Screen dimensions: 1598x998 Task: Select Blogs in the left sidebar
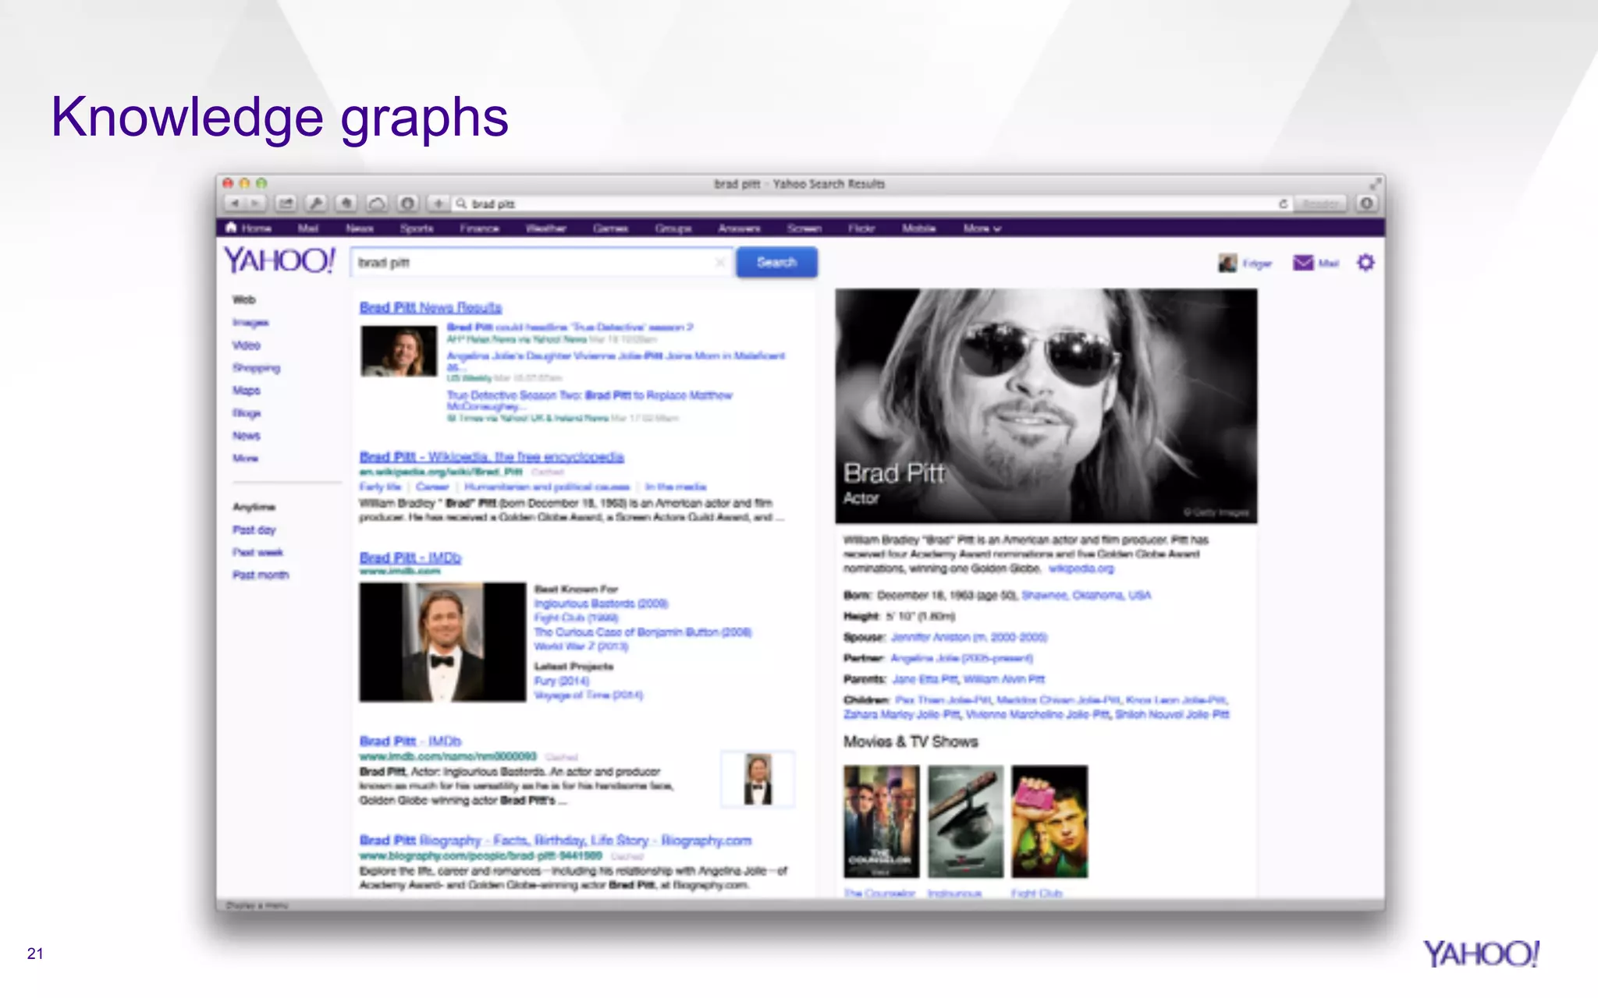(x=247, y=413)
